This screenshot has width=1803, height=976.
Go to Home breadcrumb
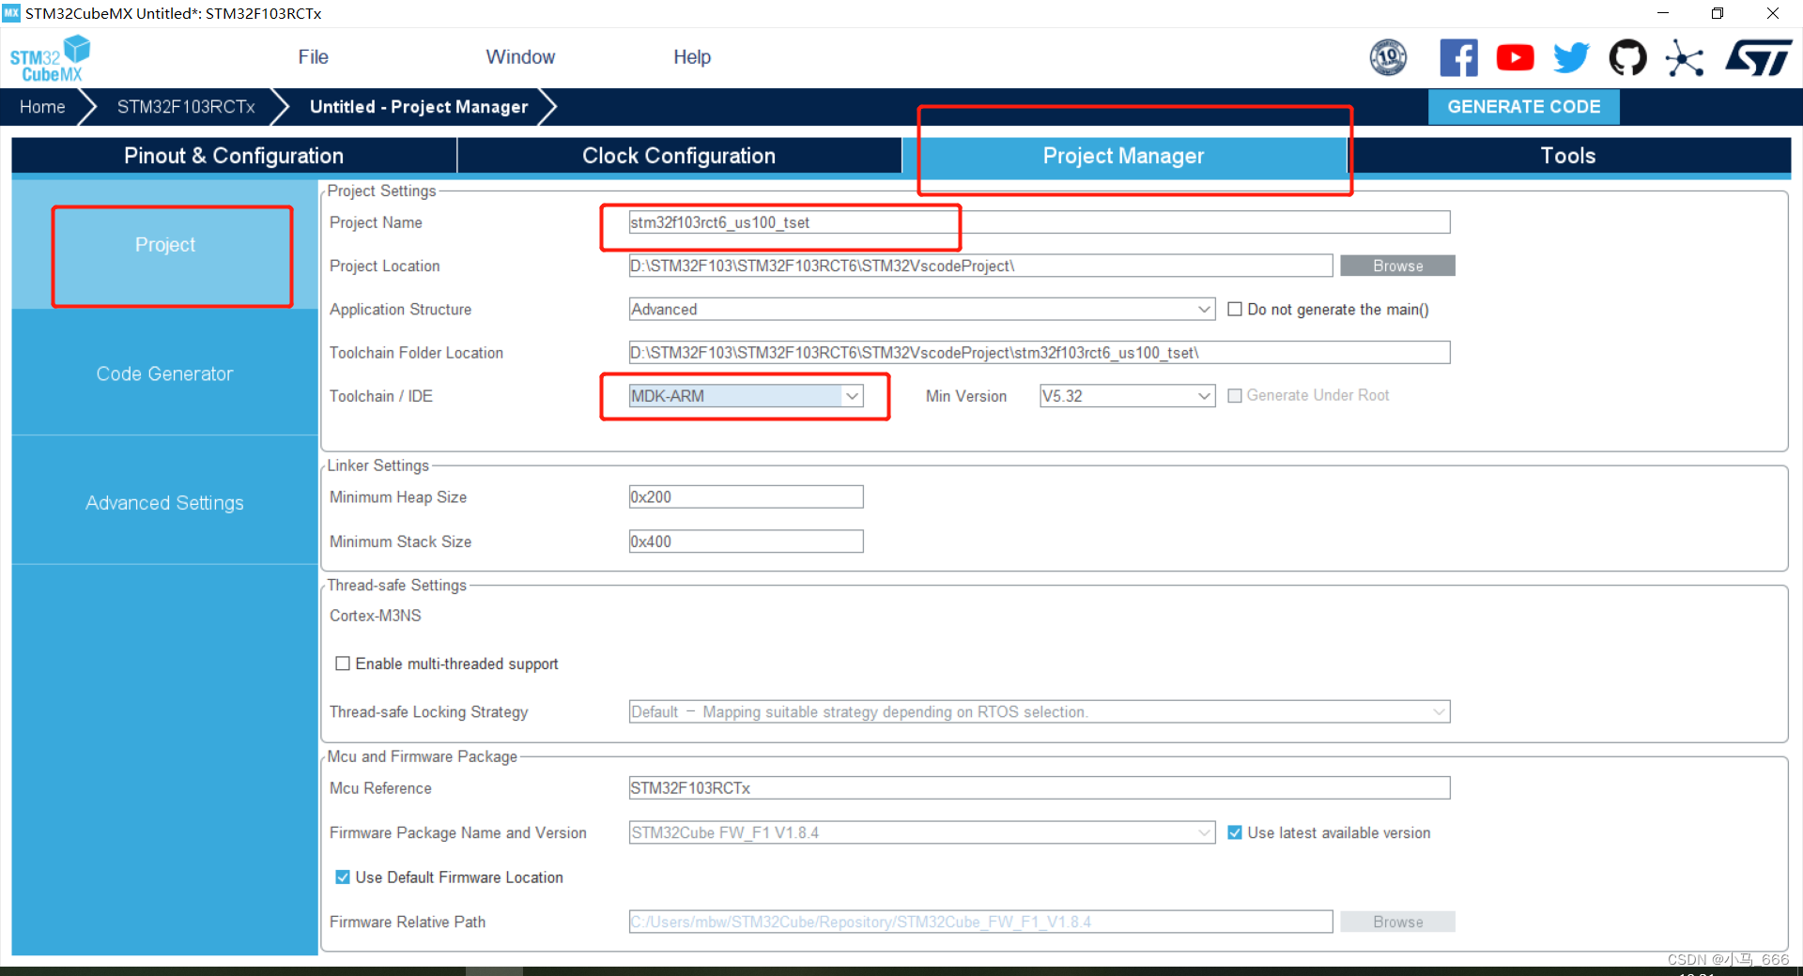coord(43,107)
